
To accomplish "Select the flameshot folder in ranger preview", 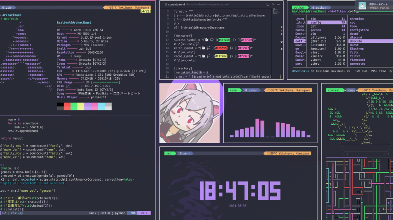I will 358,60.
